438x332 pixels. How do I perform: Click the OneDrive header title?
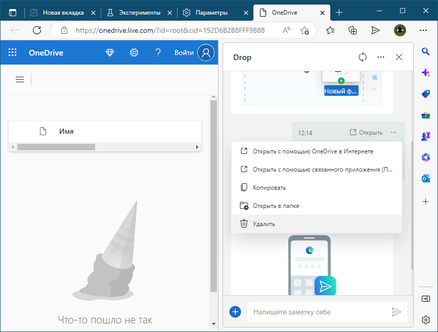tap(46, 52)
